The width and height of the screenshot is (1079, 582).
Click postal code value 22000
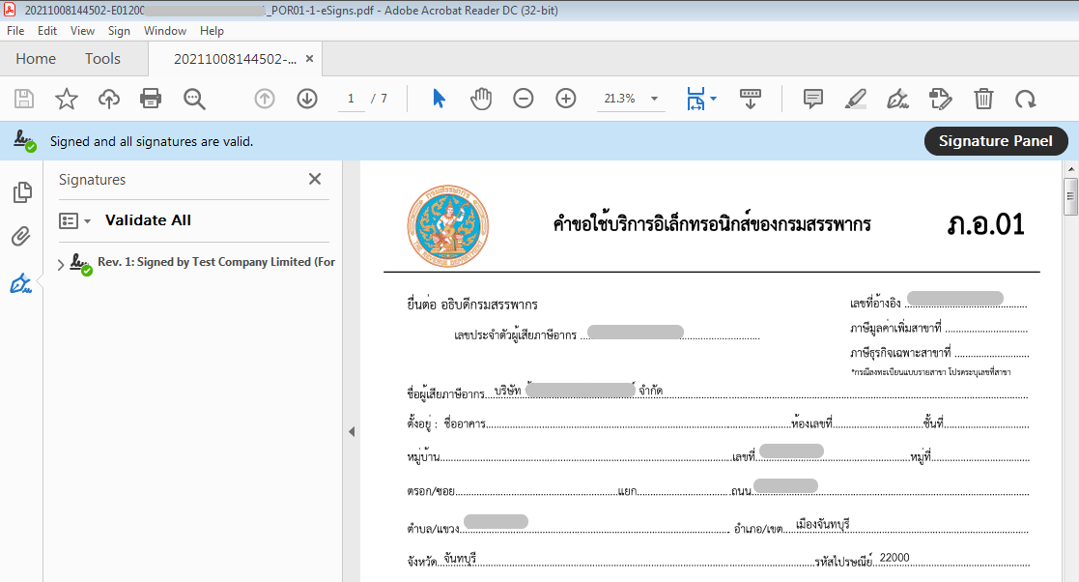pyautogui.click(x=894, y=558)
